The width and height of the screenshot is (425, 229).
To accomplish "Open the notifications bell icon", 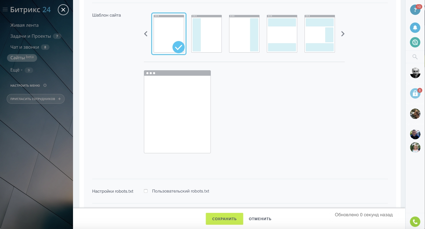I will point(415,28).
